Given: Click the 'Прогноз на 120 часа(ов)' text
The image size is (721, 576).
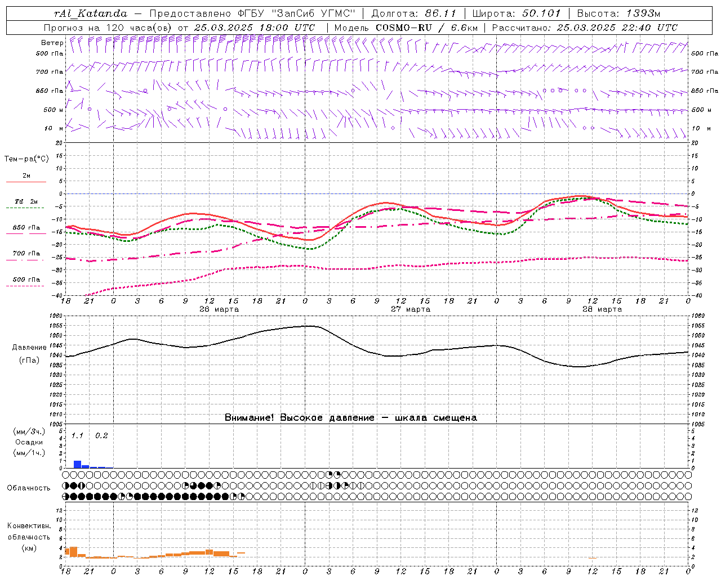Looking at the screenshot, I should pos(108,28).
